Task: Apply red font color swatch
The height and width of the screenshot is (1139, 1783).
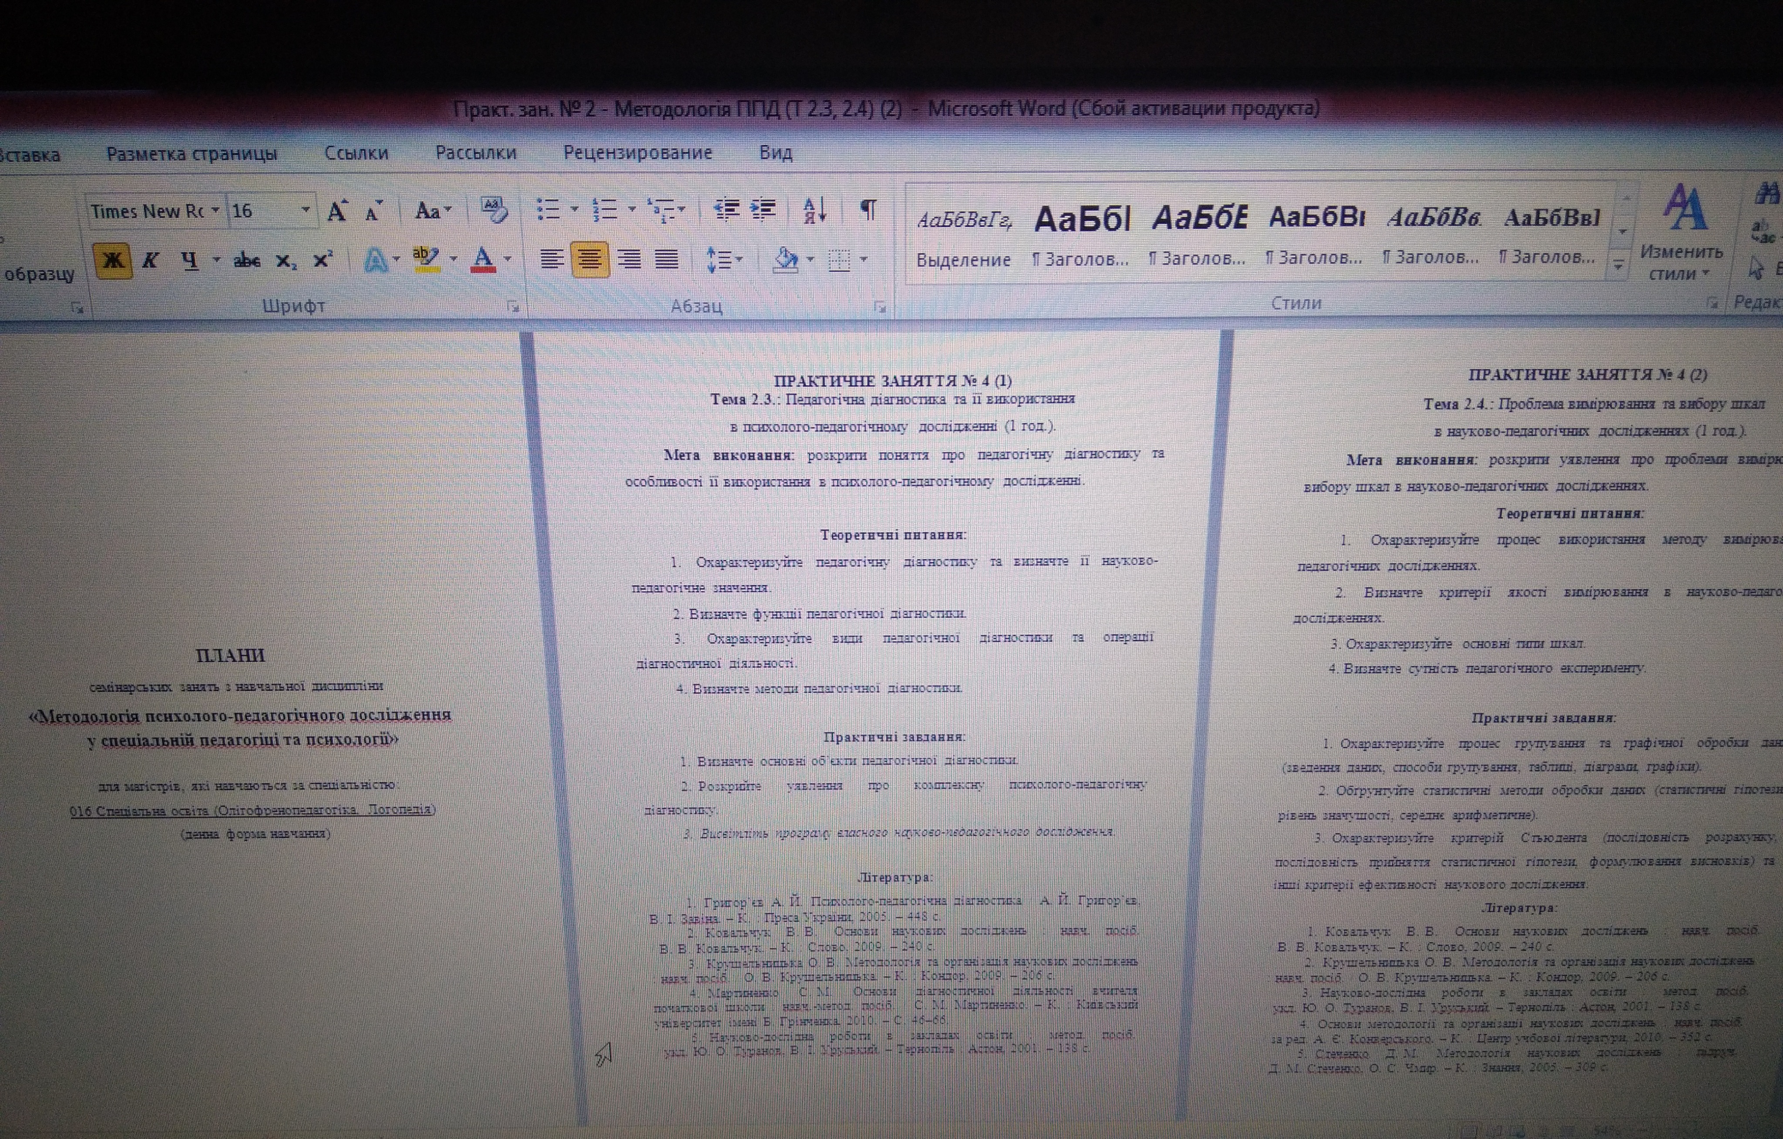Action: click(484, 260)
